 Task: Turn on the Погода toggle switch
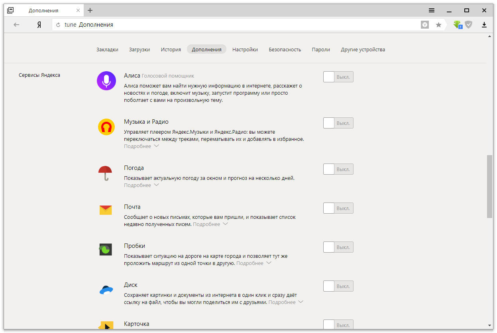(x=338, y=169)
